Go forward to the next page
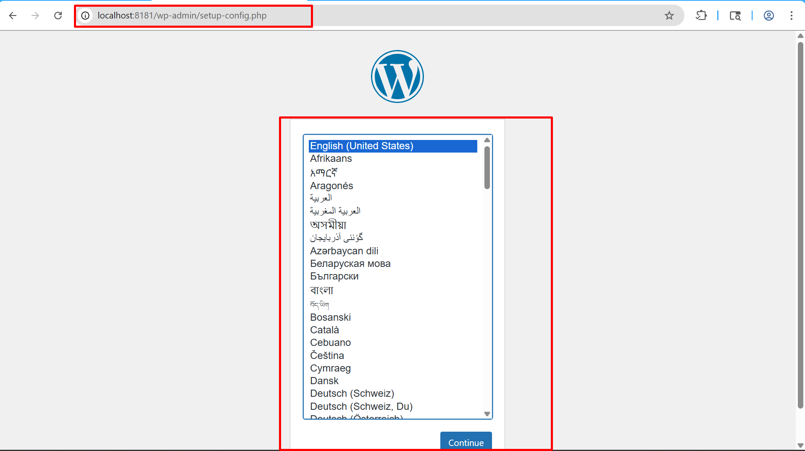 pyautogui.click(x=35, y=16)
